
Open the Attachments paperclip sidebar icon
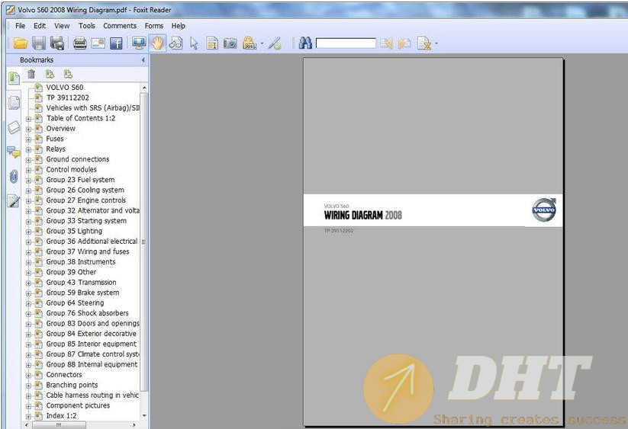click(14, 176)
